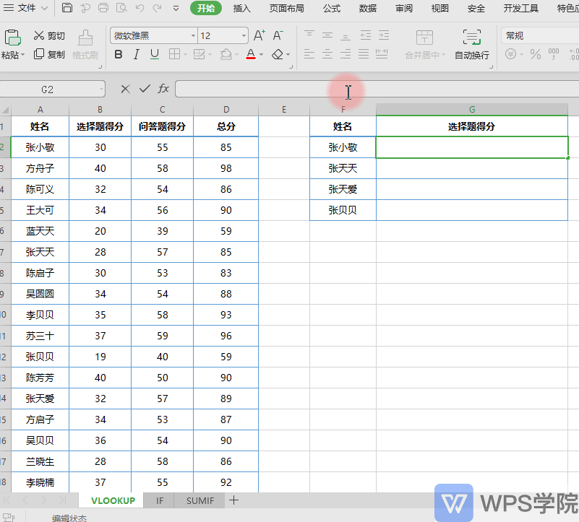Screen dimensions: 579x522
Task: Open the clear eraser dropdown arrow
Action: pyautogui.click(x=288, y=55)
